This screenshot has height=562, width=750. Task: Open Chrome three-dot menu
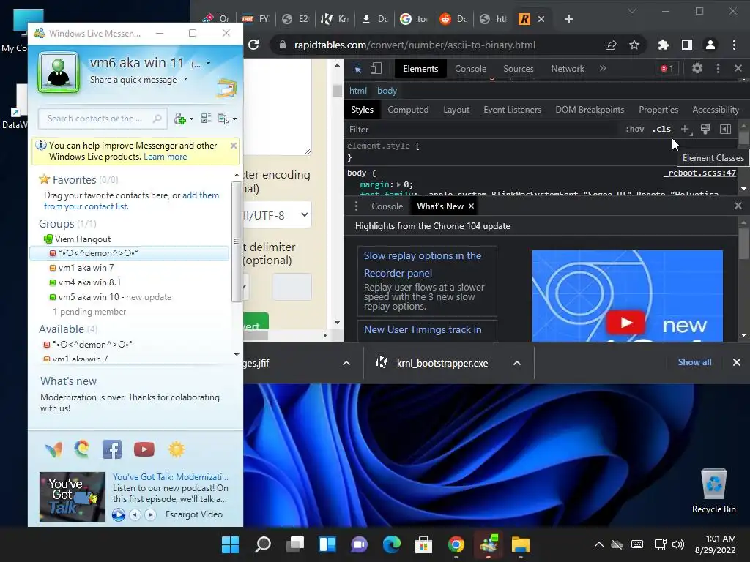pos(734,45)
